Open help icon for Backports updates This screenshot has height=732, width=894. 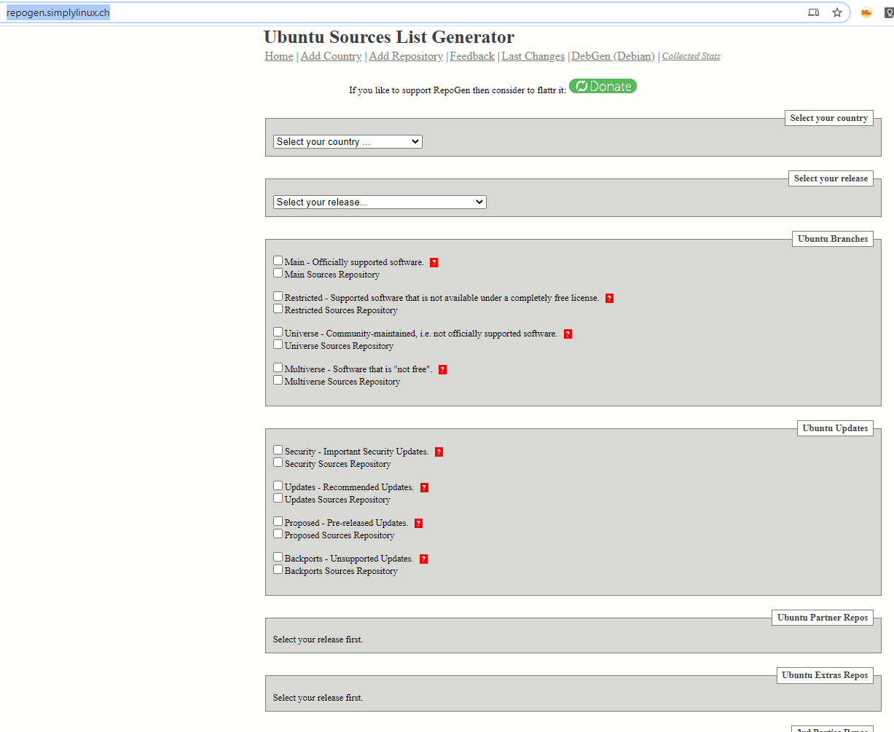pyautogui.click(x=424, y=559)
